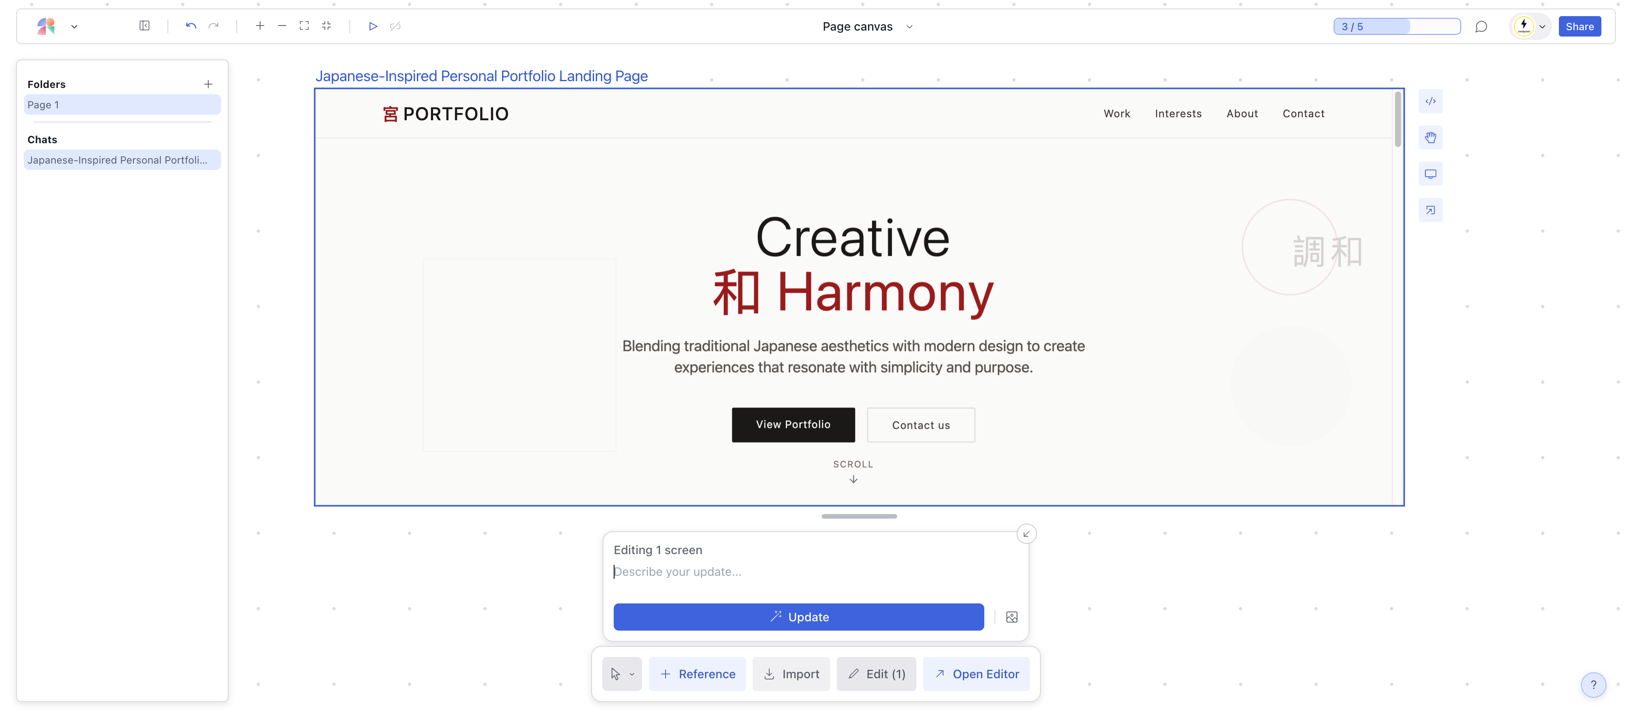
Task: Click the undo arrow in toolbar
Action: point(191,26)
